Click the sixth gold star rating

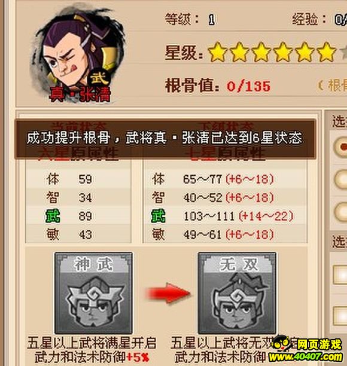point(325,52)
